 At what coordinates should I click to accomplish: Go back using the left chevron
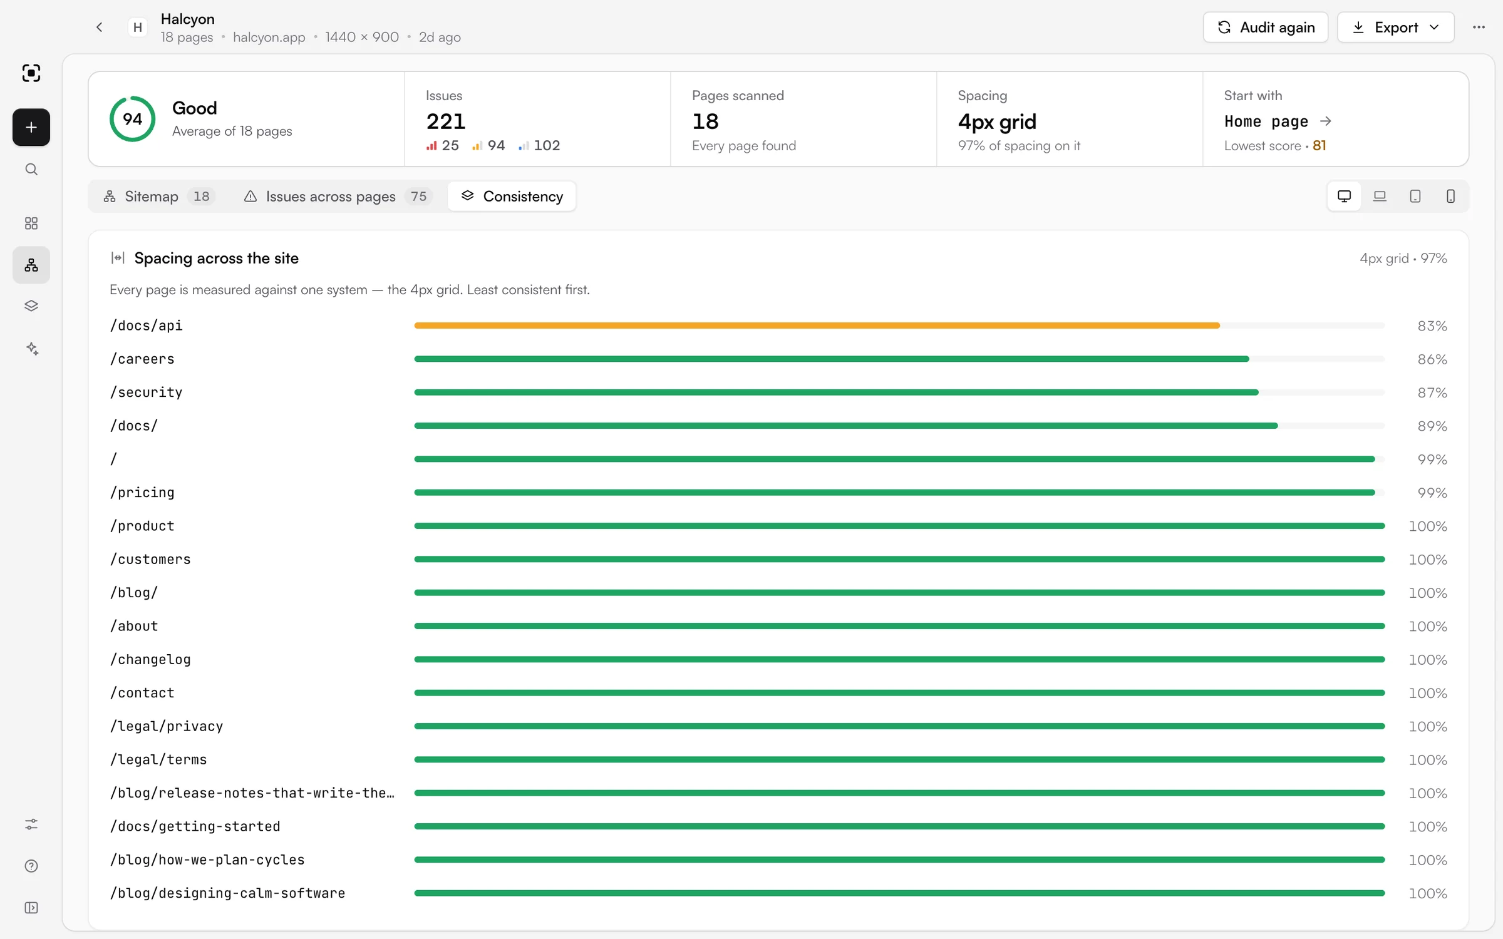(x=99, y=27)
